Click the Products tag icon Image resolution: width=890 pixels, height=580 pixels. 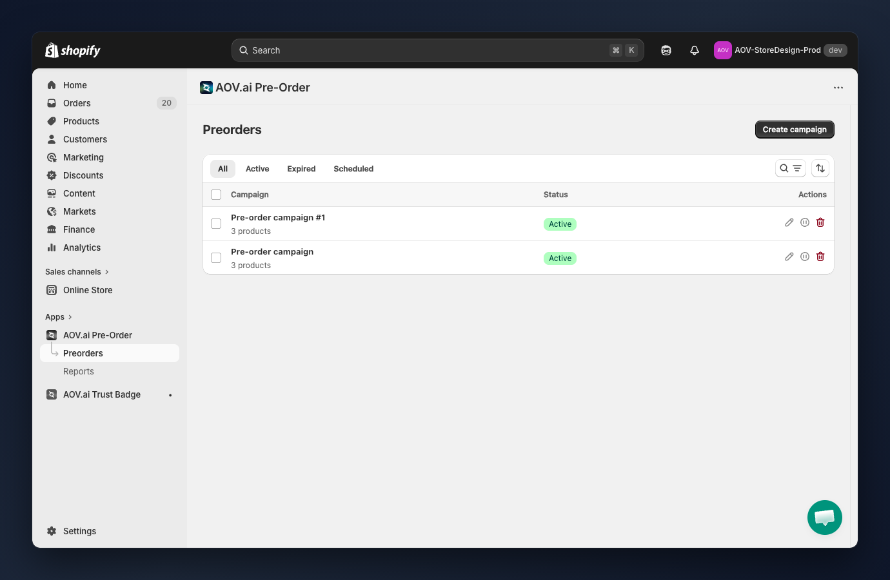click(52, 121)
